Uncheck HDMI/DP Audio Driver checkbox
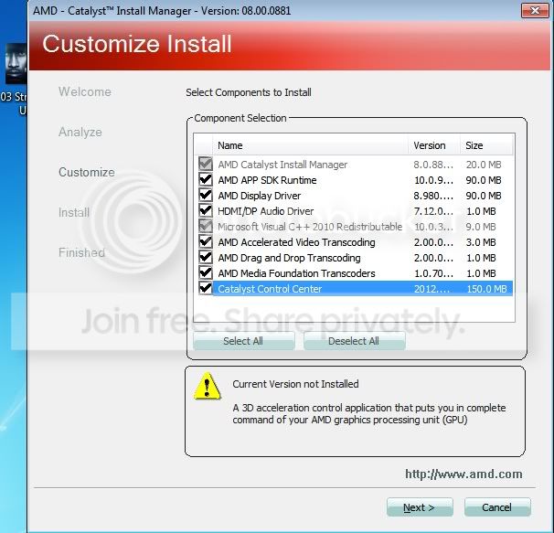The image size is (554, 533). 206,210
